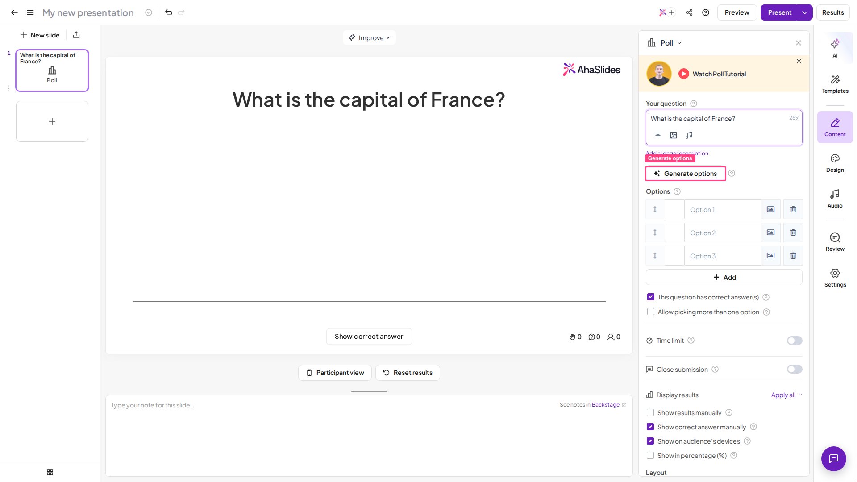Viewport: 857px width, 482px height.
Task: Click the participants count icon
Action: [614, 337]
